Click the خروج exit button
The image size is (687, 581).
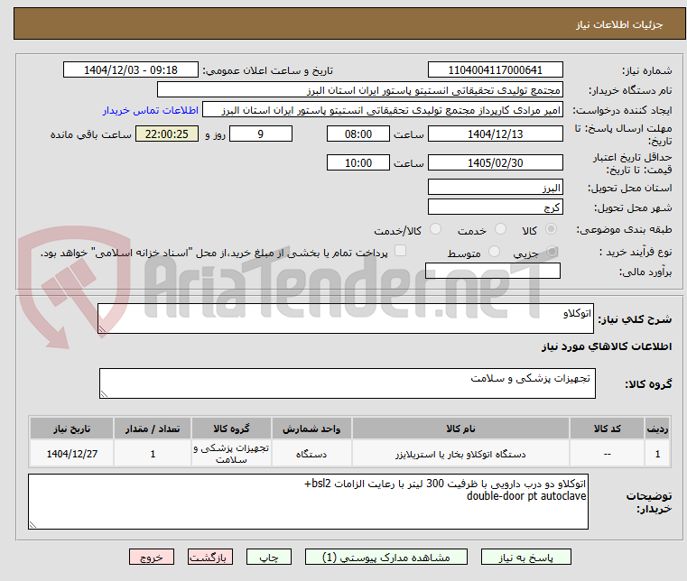point(152,557)
